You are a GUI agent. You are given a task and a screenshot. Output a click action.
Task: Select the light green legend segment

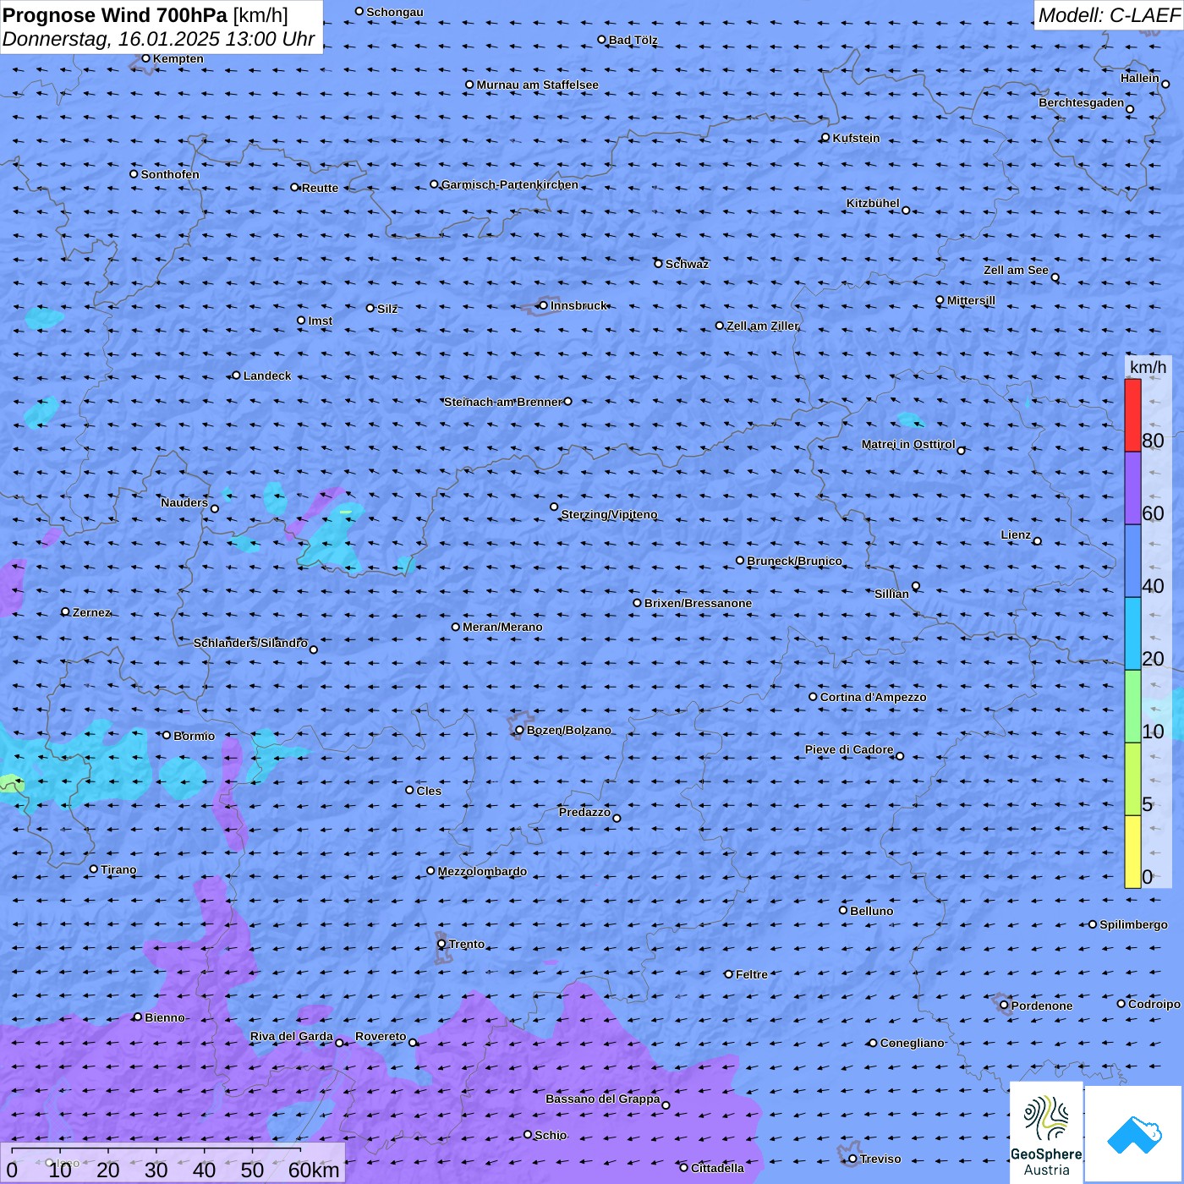click(x=1132, y=707)
